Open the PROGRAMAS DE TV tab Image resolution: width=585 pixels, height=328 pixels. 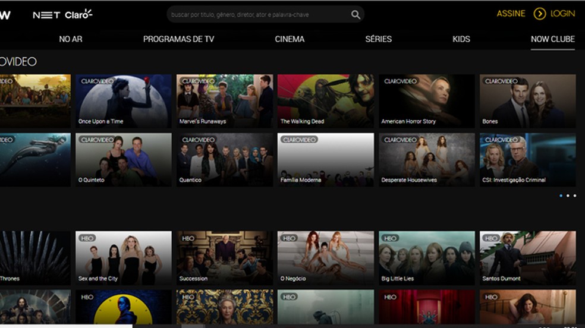pos(179,39)
